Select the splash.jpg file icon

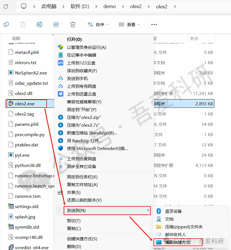[11, 216]
